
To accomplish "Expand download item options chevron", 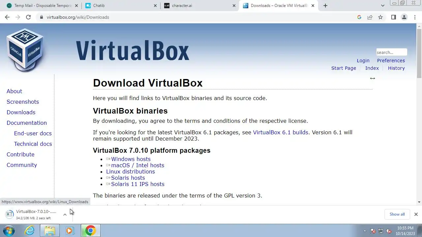I will (x=65, y=214).
